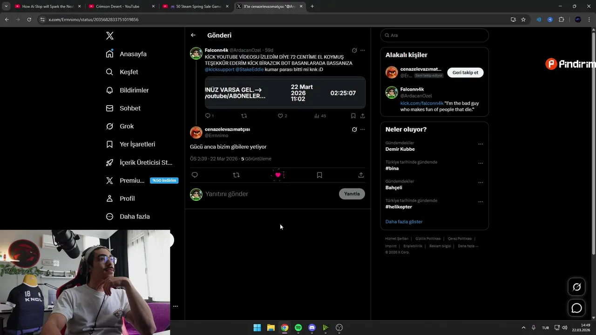The width and height of the screenshot is (596, 335).
Task: Open Hizmet Şartları footer link
Action: click(x=396, y=239)
